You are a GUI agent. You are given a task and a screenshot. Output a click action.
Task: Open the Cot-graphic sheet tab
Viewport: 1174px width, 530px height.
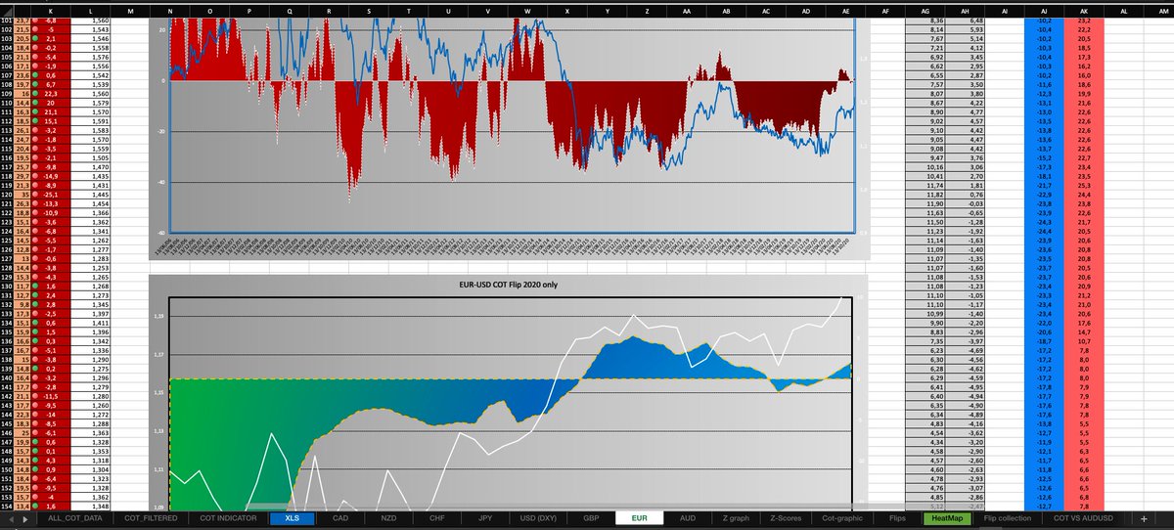843,519
